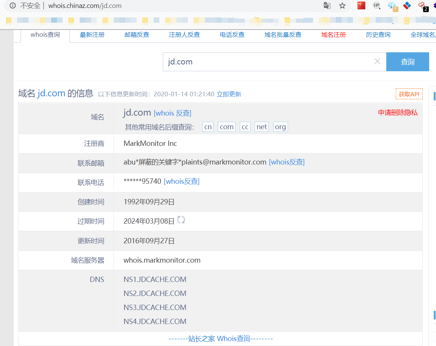Click the 站长之家 Whois查询 footer link
Screen dimensions: 436x346
pyautogui.click(x=220, y=338)
